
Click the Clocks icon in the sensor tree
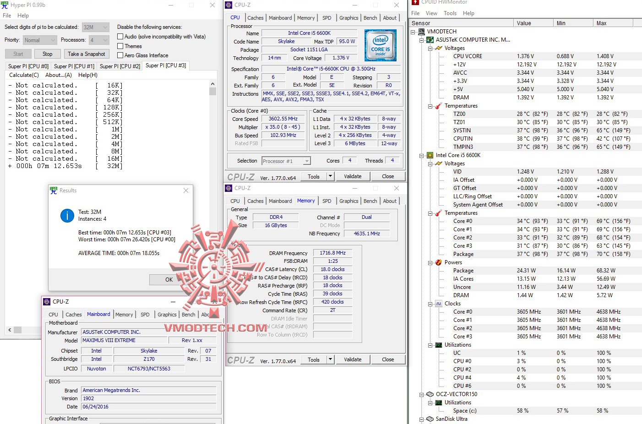click(x=438, y=303)
